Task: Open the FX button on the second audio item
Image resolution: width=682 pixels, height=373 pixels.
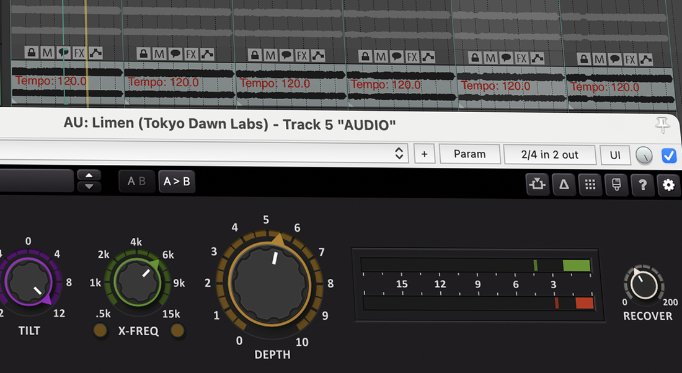Action: (191, 54)
